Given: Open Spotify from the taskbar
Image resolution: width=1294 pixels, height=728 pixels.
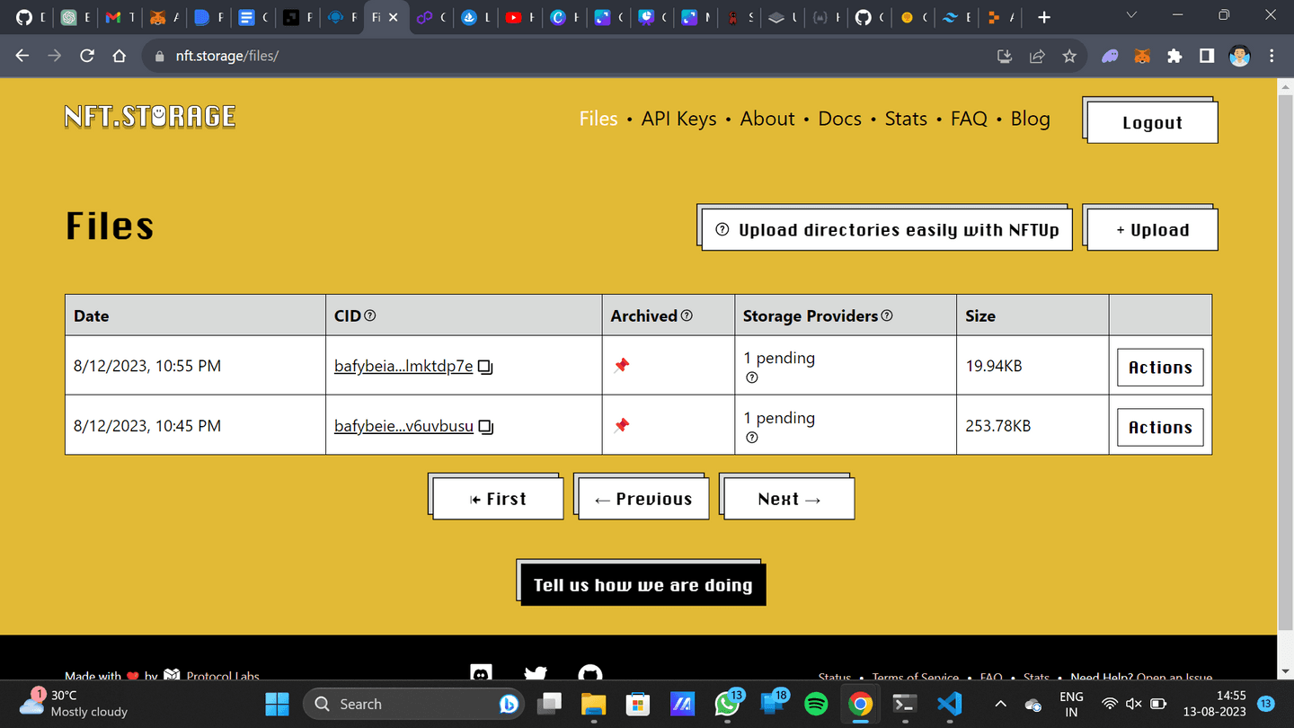Looking at the screenshot, I should 816,704.
